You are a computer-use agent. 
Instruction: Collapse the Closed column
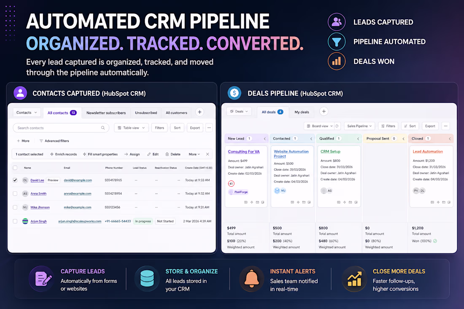click(x=450, y=138)
